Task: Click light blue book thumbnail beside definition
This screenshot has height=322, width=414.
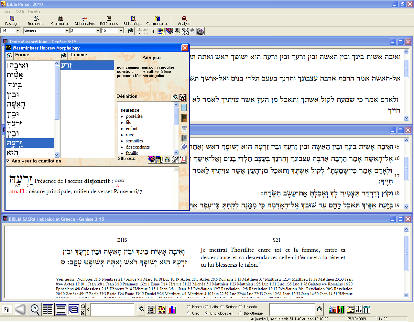Action: coord(184,107)
